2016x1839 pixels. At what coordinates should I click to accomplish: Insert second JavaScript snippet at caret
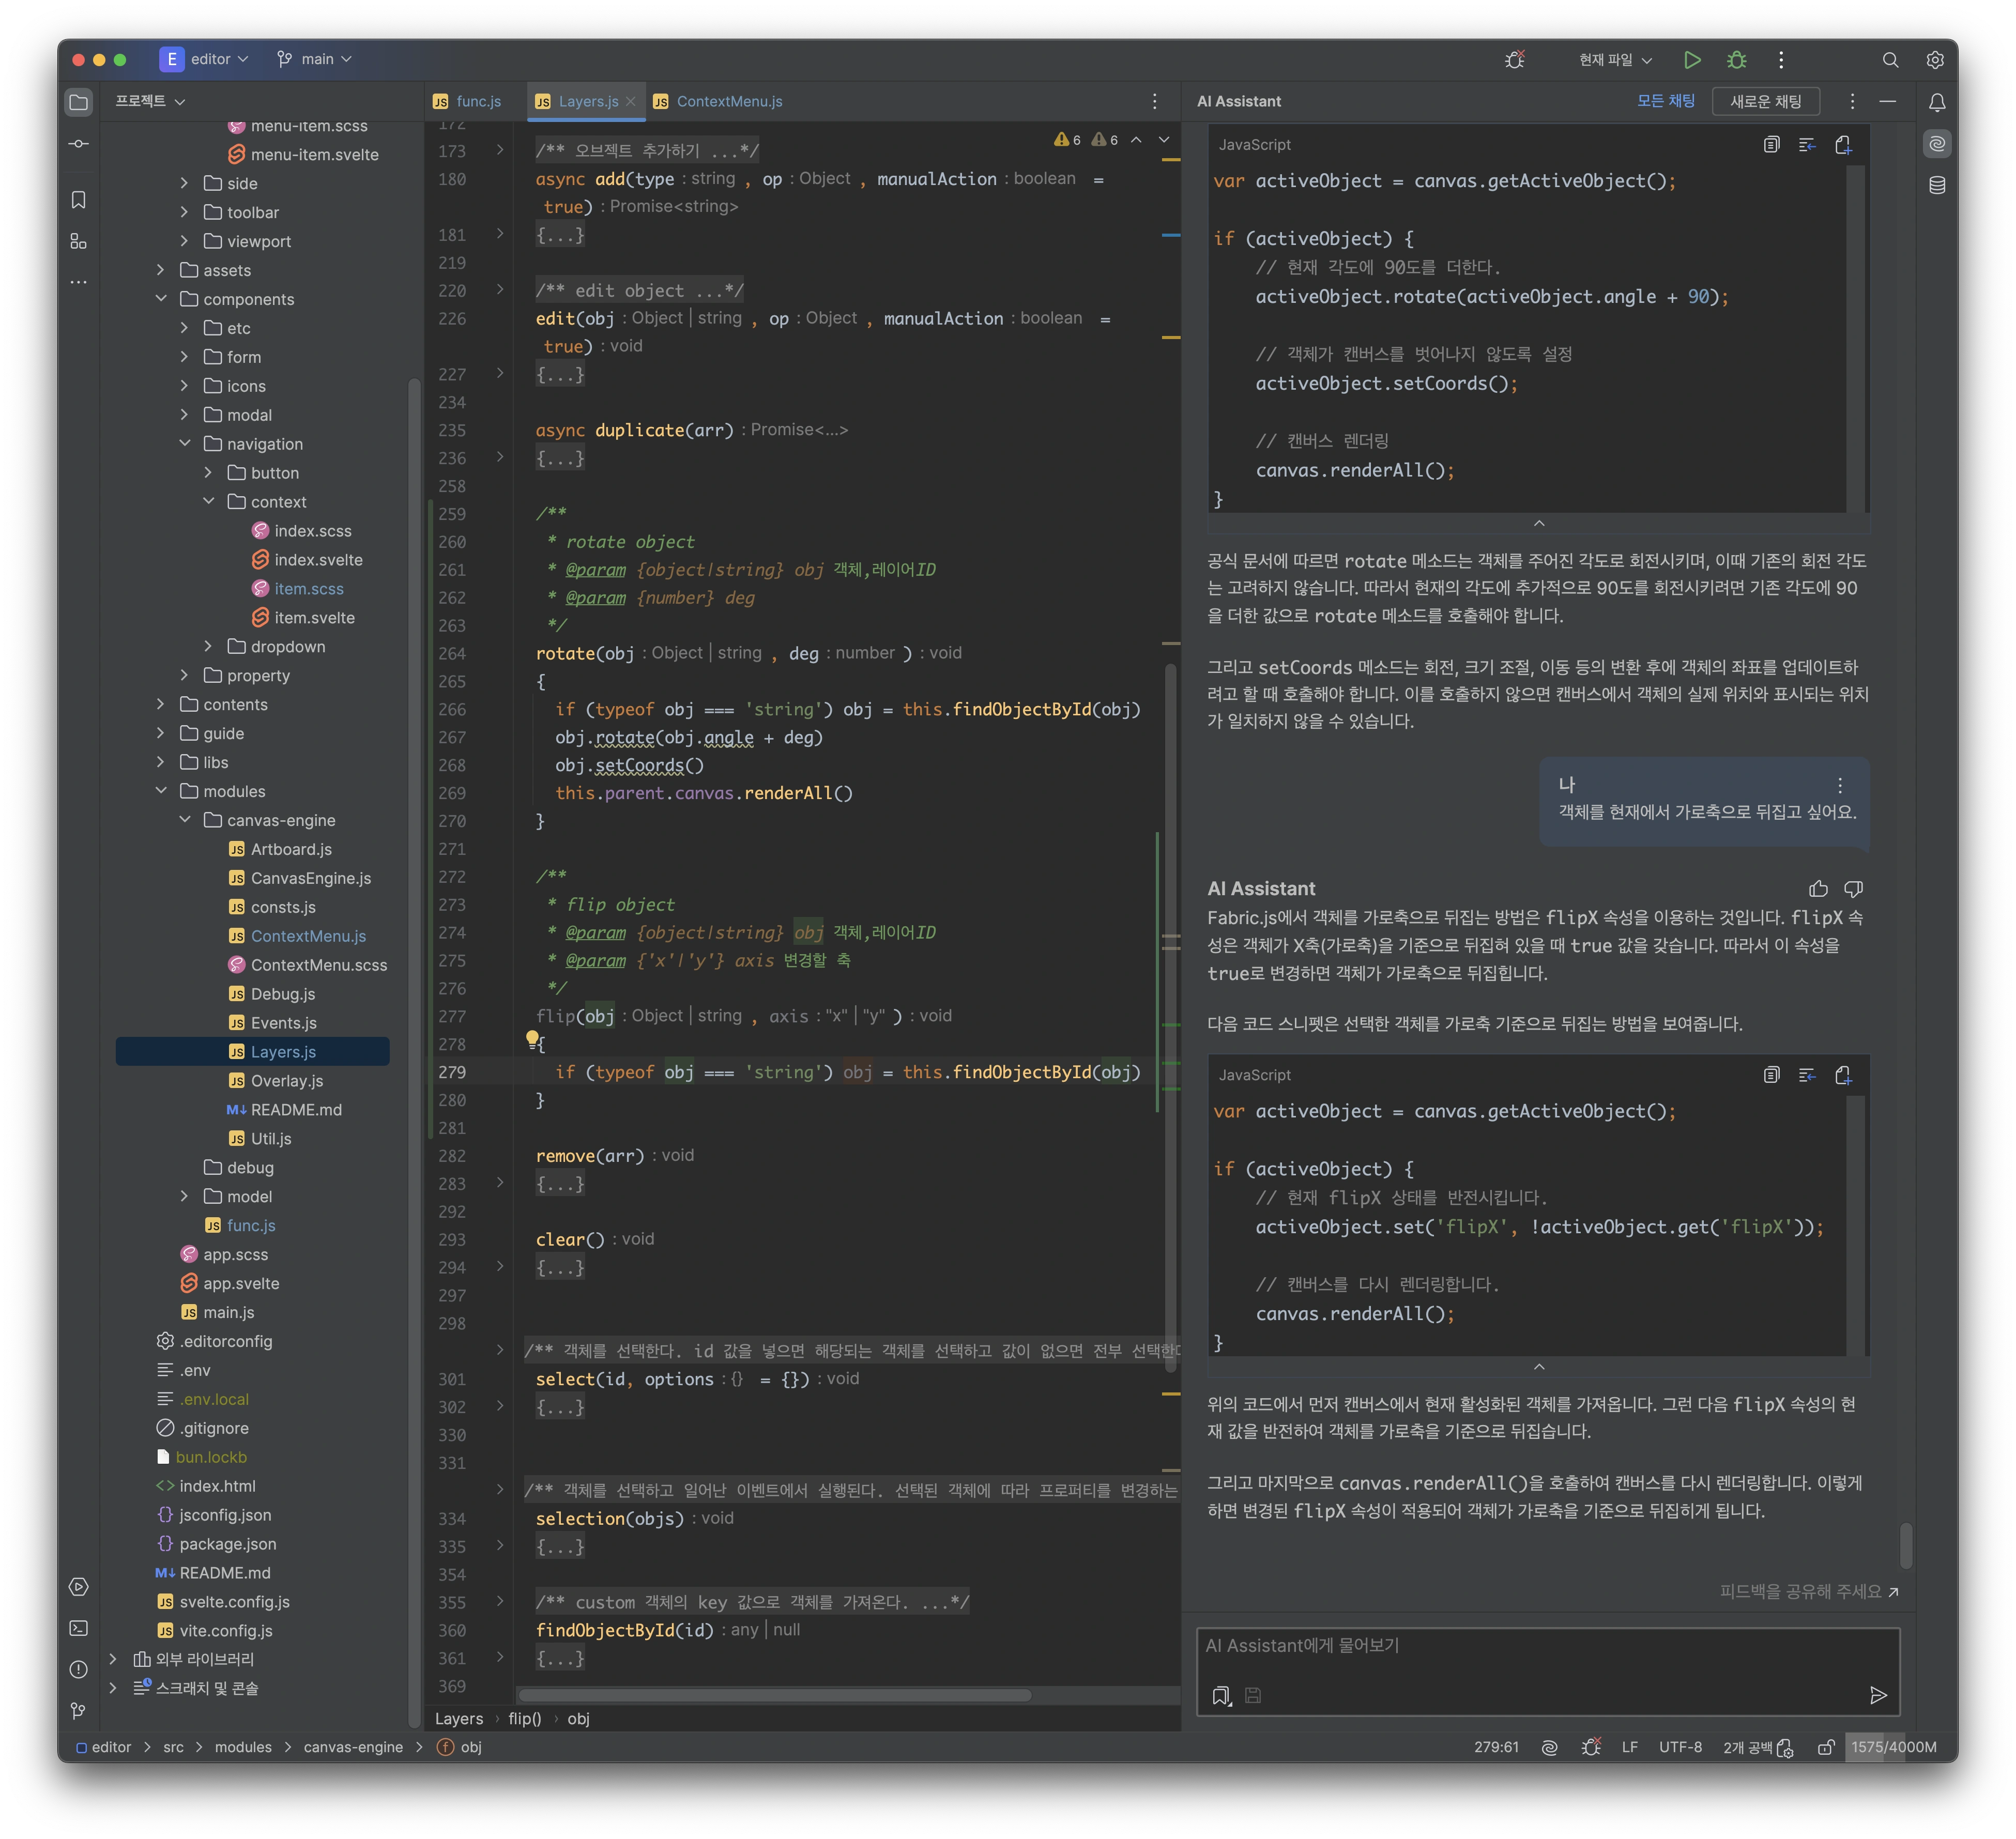[1807, 1075]
